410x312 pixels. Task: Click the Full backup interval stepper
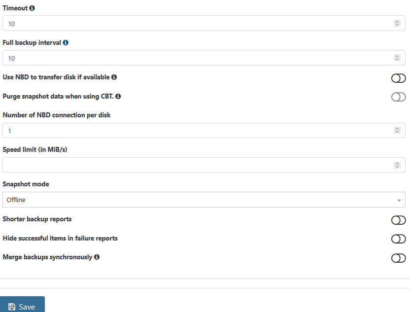(397, 58)
